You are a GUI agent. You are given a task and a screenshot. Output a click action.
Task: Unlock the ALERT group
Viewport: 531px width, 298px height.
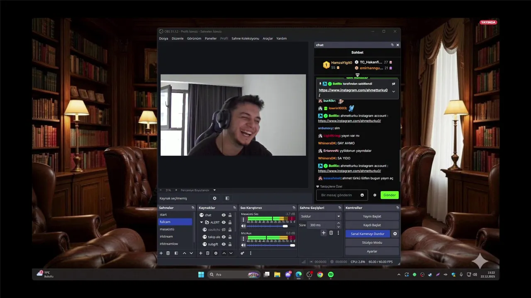230,222
